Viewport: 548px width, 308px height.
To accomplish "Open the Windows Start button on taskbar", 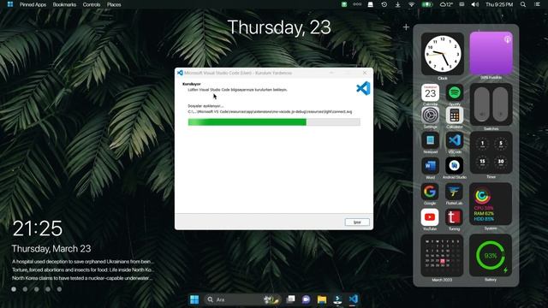I will click(194, 299).
